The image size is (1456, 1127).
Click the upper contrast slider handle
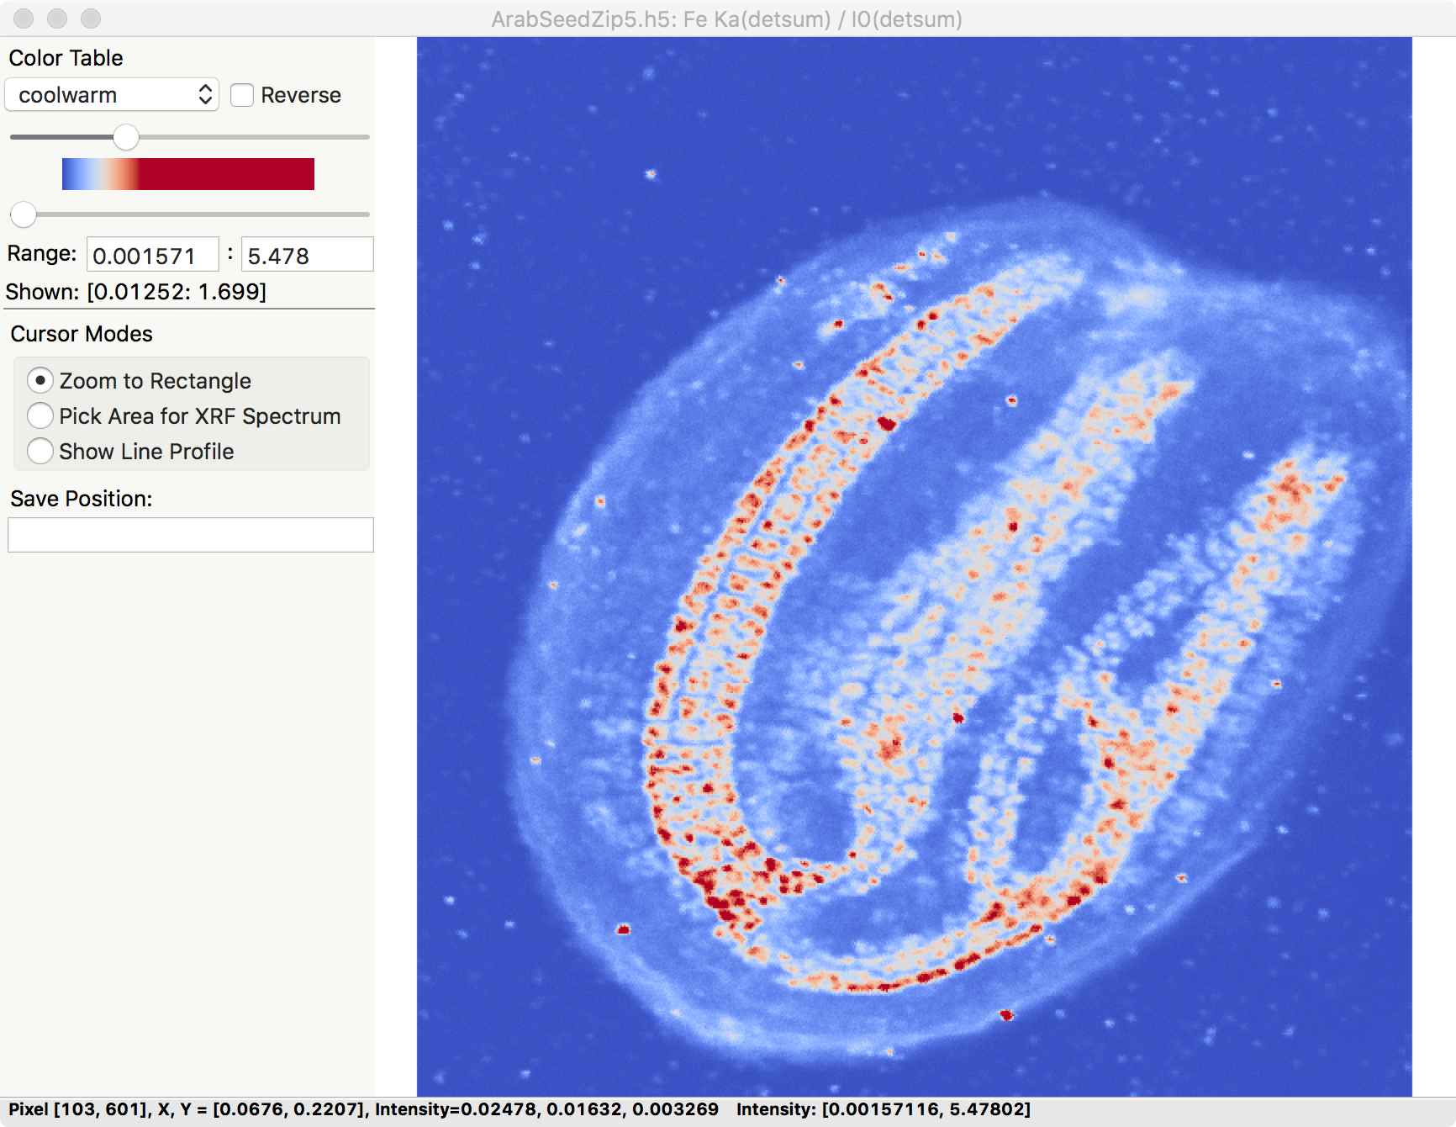(126, 137)
